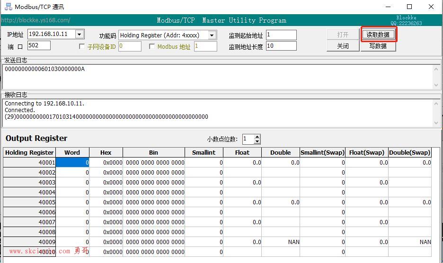
Task: Select register row 40002
Action: [x=29, y=172]
